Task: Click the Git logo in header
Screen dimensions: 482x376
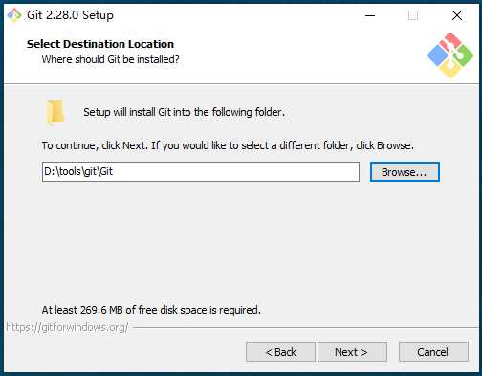Action: tap(450, 55)
